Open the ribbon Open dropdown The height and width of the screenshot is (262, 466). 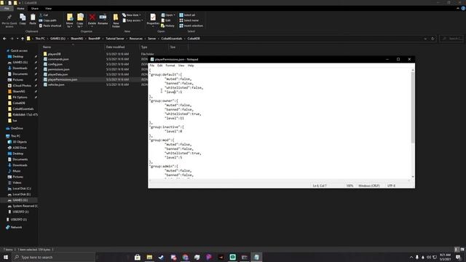click(x=168, y=15)
